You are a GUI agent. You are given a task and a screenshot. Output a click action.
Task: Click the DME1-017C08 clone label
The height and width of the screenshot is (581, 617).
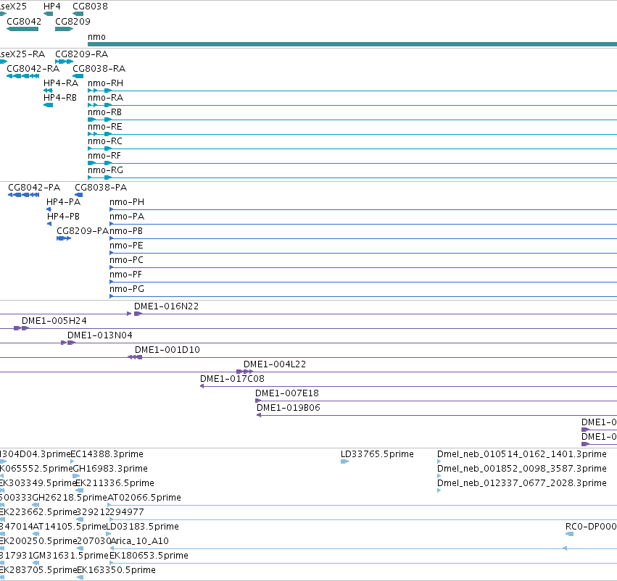[232, 379]
